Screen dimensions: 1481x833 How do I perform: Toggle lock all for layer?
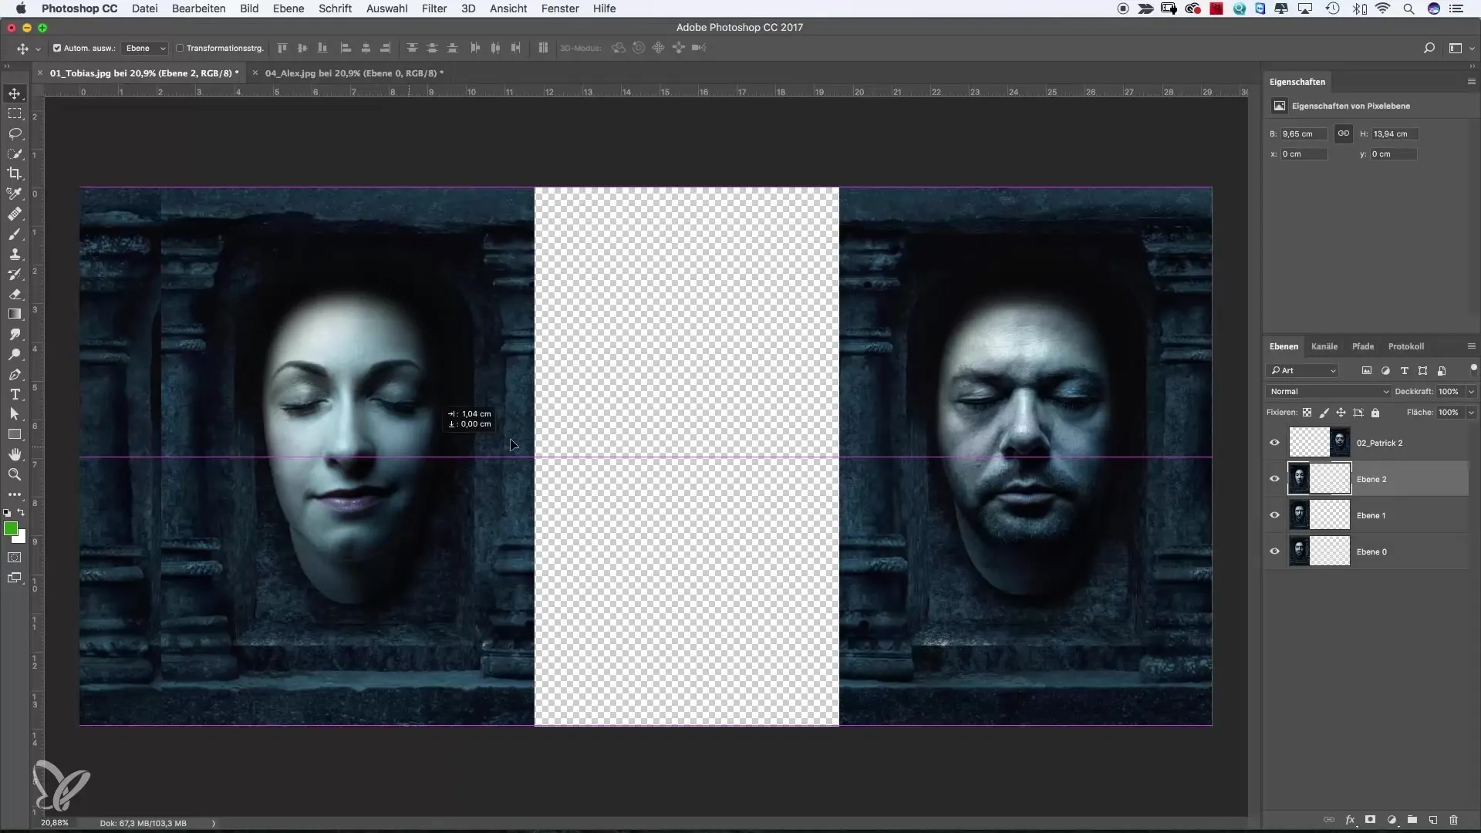click(x=1375, y=413)
